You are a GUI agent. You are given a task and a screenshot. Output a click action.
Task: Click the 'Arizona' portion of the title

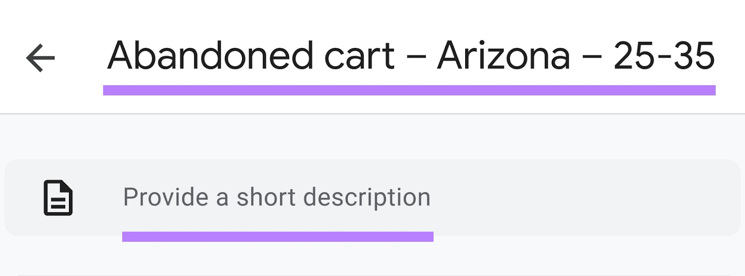tap(501, 56)
